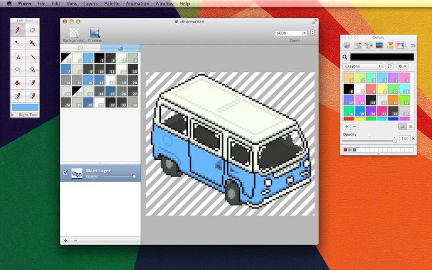Select the Paint Bucket fill tool
Image resolution: width=432 pixels, height=270 pixels.
(x=18, y=83)
